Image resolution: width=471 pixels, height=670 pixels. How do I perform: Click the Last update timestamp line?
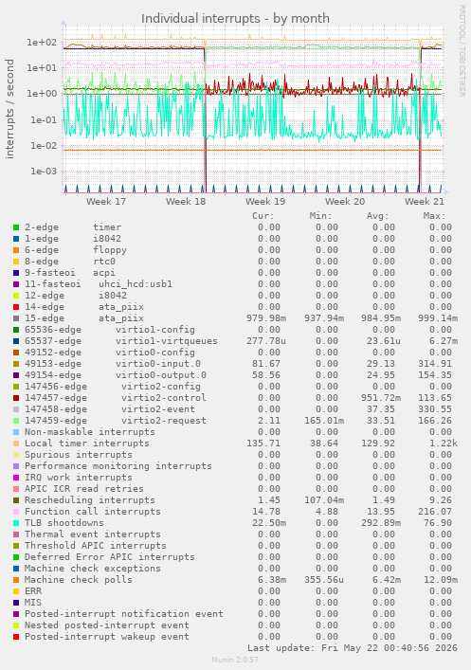pyautogui.click(x=353, y=648)
